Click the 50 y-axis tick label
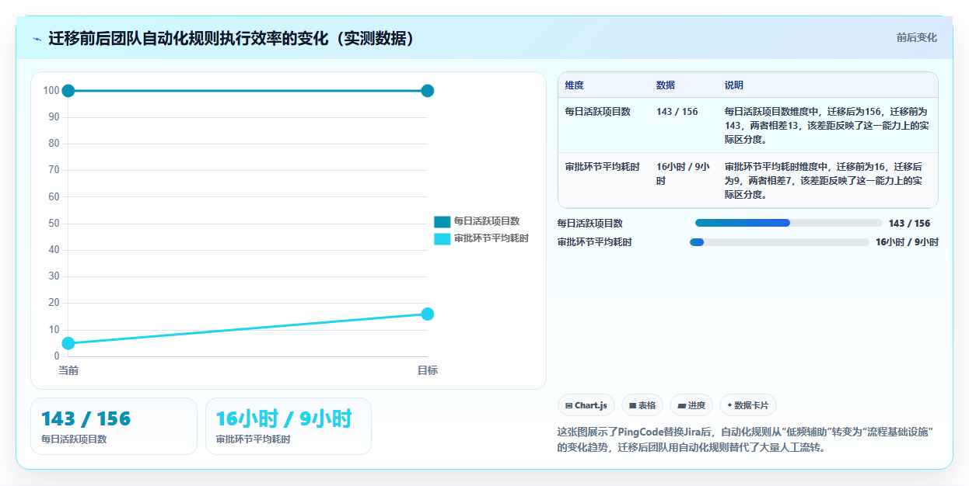This screenshot has height=486, width=969. point(54,224)
